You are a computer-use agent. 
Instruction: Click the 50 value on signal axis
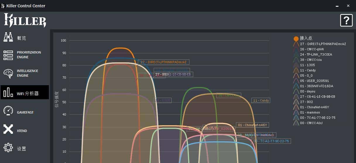64,102
